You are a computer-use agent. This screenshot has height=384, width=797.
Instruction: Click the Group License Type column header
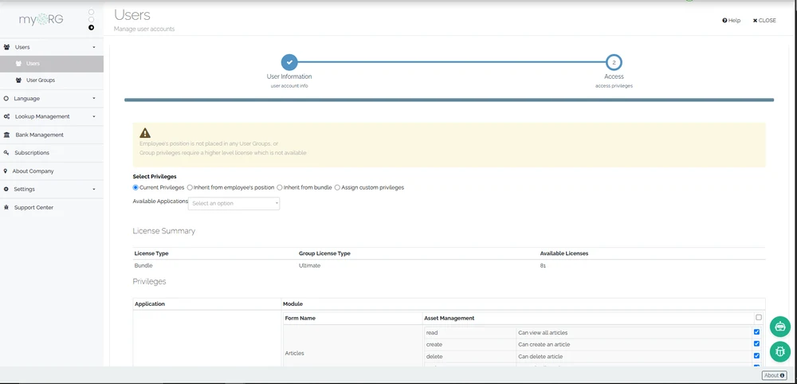(324, 253)
